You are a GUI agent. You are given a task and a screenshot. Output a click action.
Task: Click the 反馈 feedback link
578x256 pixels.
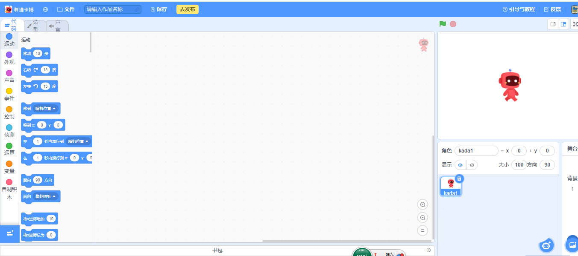click(552, 9)
